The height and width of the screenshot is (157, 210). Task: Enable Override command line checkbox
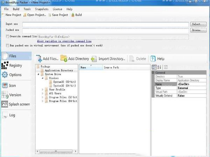pos(7,36)
